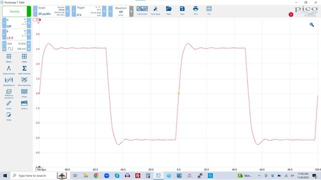Viewport: 321px width, 180px height.
Task: Click the yellow trigger marker diamond
Action: [x=179, y=93]
